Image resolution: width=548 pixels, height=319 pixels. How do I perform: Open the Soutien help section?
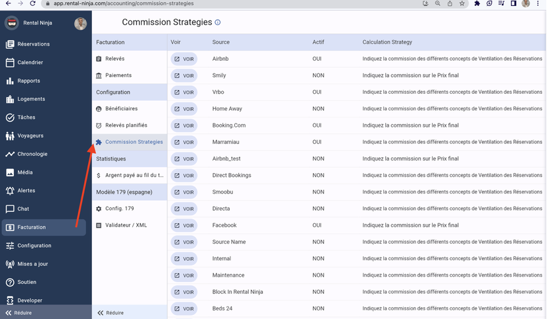[44, 282]
